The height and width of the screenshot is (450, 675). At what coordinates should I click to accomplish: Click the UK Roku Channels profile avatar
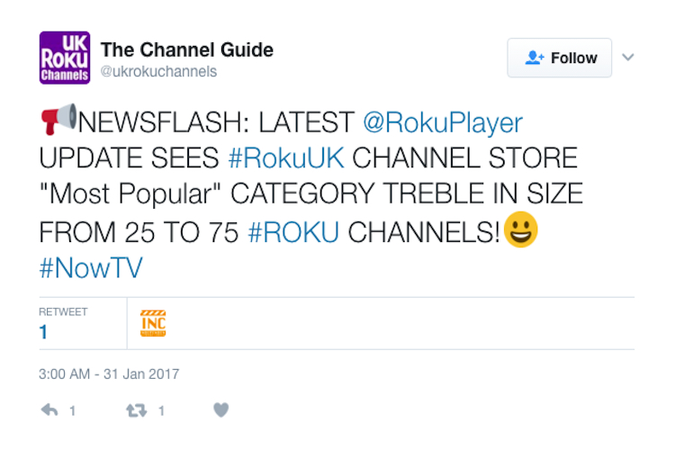click(65, 58)
